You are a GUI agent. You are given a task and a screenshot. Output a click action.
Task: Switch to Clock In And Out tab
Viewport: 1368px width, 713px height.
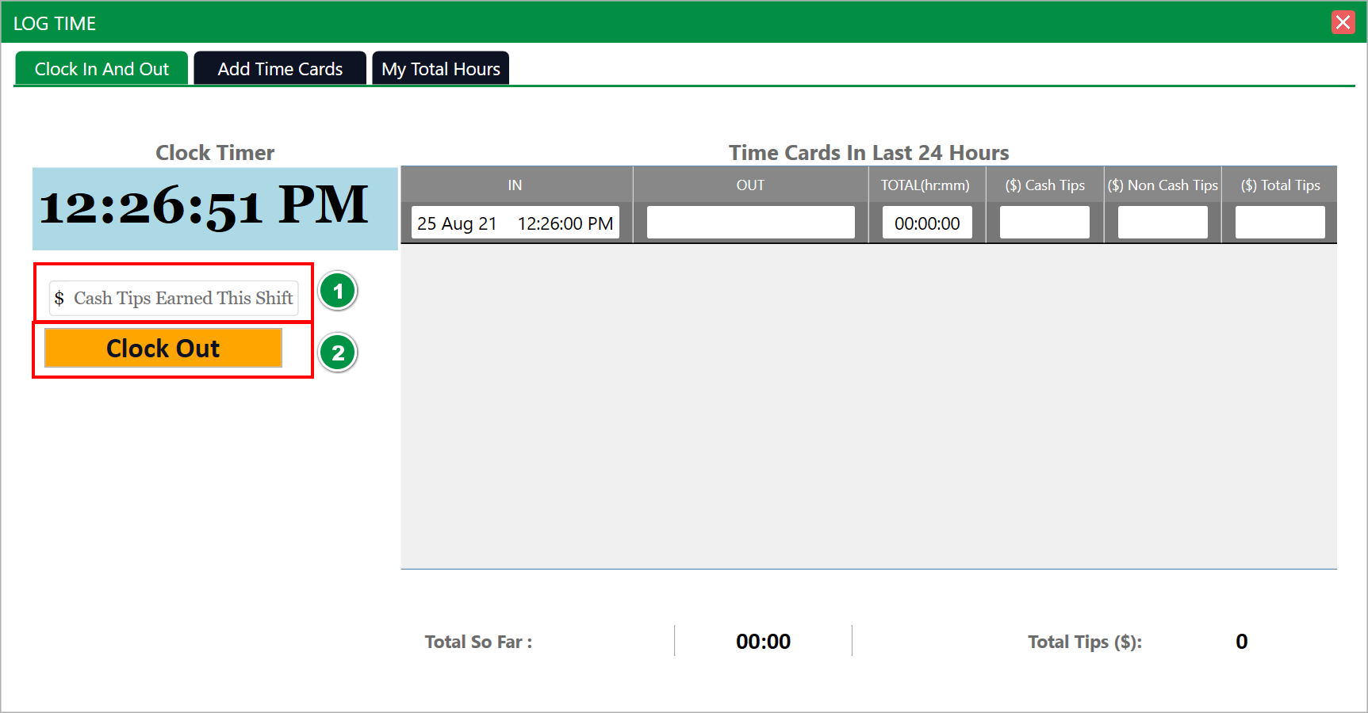tap(102, 69)
